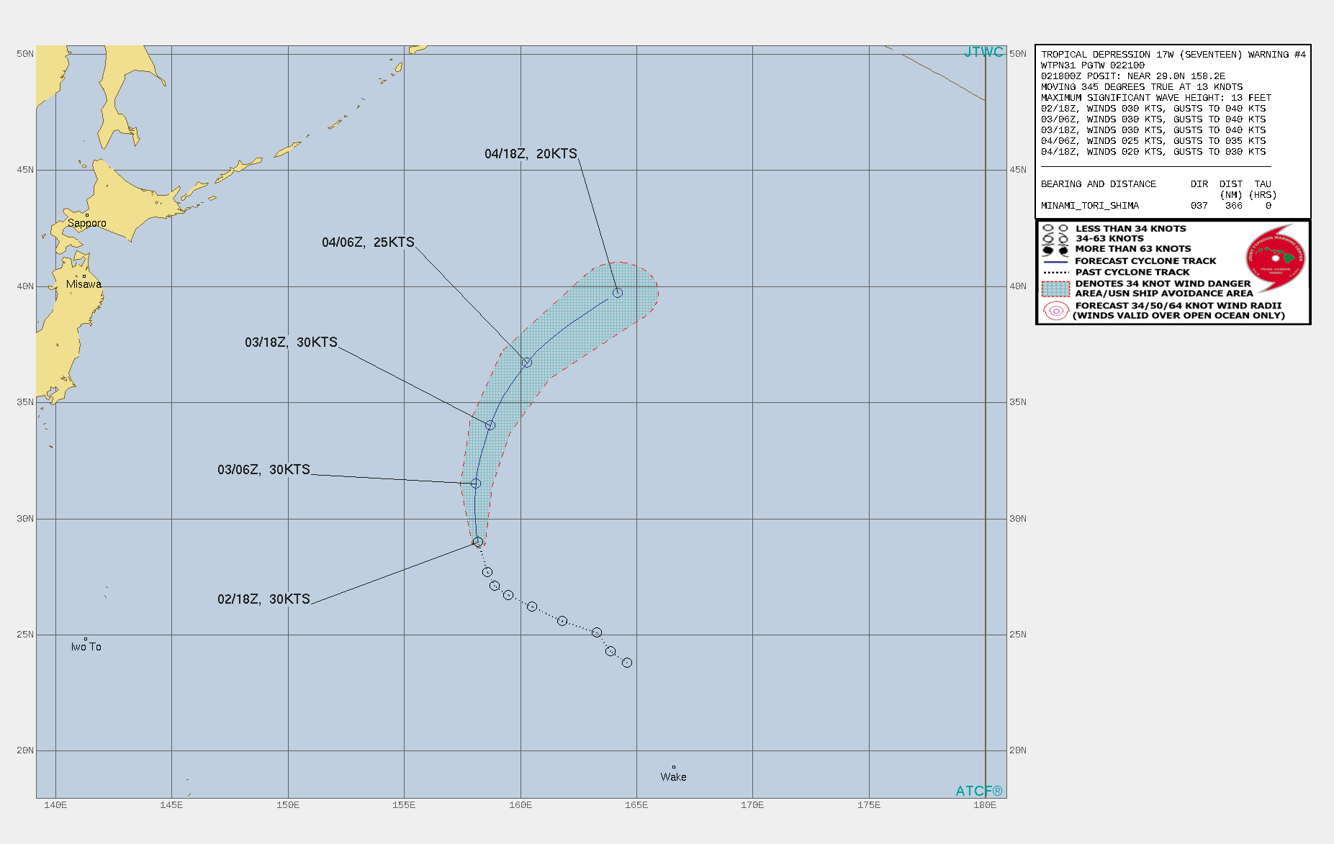1334x844 pixels.
Task: Click the easternmost past track position marker
Action: click(627, 663)
